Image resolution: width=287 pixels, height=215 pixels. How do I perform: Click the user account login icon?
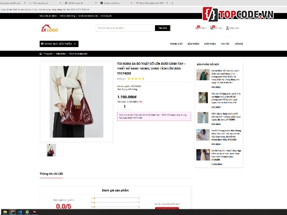227,28
